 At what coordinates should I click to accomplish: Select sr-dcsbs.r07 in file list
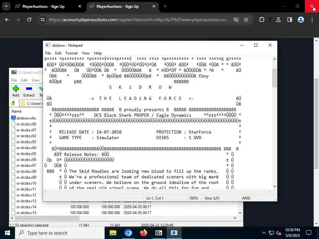pos(26,166)
